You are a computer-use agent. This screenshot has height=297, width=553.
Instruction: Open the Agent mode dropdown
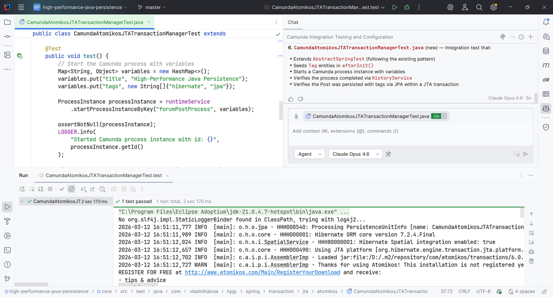309,154
